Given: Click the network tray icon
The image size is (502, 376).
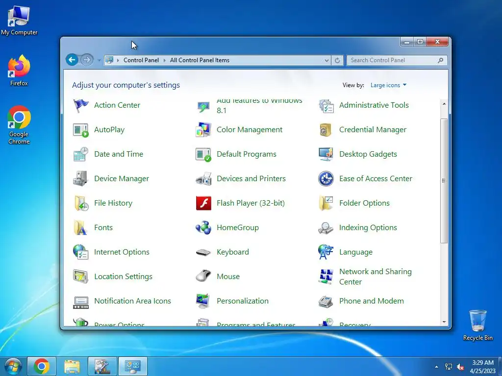Looking at the screenshot, I should click(449, 367).
